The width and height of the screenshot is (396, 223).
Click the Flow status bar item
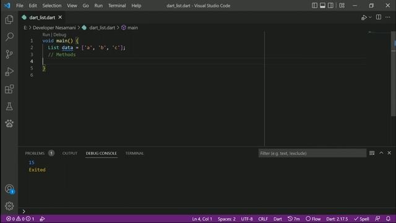coord(313,219)
